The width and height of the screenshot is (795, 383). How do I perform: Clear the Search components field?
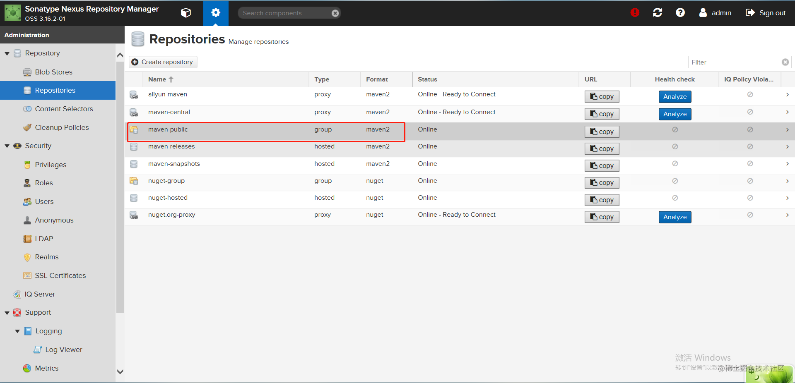click(x=335, y=13)
